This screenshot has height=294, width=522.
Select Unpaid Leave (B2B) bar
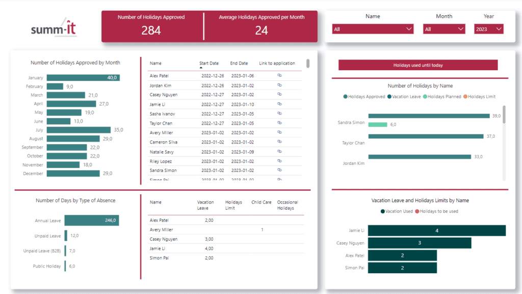pos(65,251)
